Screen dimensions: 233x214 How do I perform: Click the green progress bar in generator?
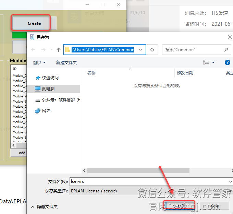(20, 35)
